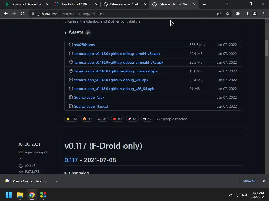Download the universal debug APK
Image resolution: width=269 pixels, height=201 pixels.
point(116,71)
